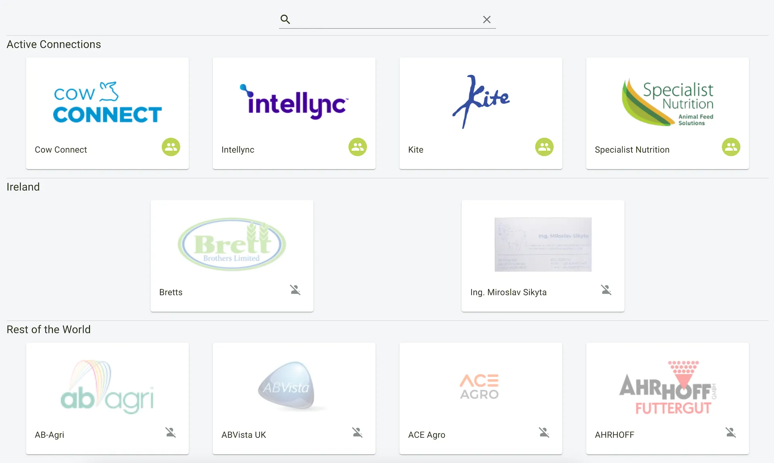774x463 pixels.
Task: Click Ing. Miroslav Sikyta disconnected icon
Action: pyautogui.click(x=606, y=290)
